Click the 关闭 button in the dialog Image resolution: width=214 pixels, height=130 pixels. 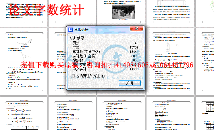coord(130,83)
